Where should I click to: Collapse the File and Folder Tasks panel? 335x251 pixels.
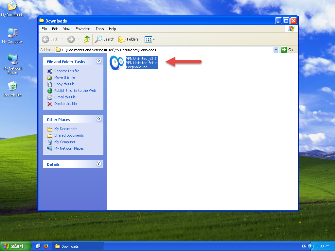coord(98,61)
